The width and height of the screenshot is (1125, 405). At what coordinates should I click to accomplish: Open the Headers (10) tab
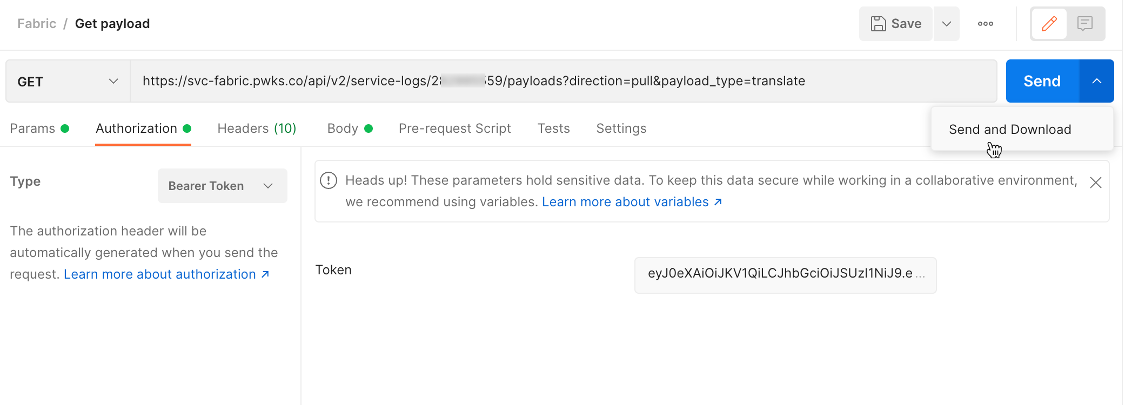click(x=257, y=129)
